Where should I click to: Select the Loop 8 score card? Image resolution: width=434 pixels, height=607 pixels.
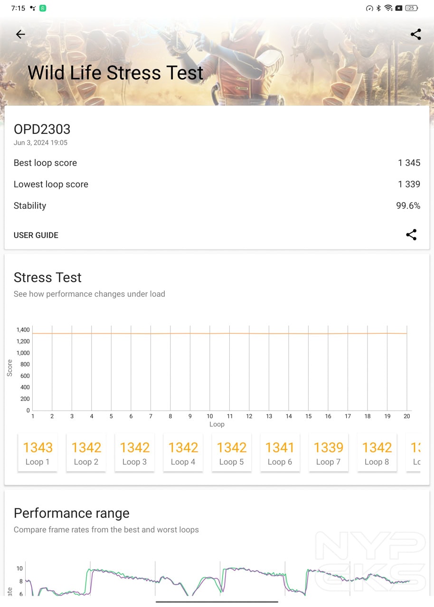(x=377, y=452)
